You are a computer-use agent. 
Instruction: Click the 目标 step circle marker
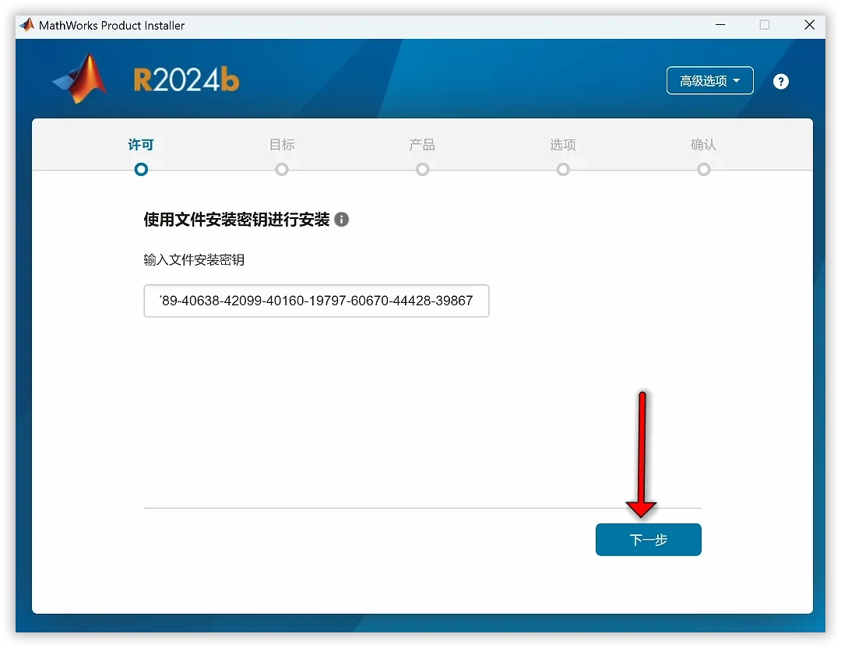(282, 170)
